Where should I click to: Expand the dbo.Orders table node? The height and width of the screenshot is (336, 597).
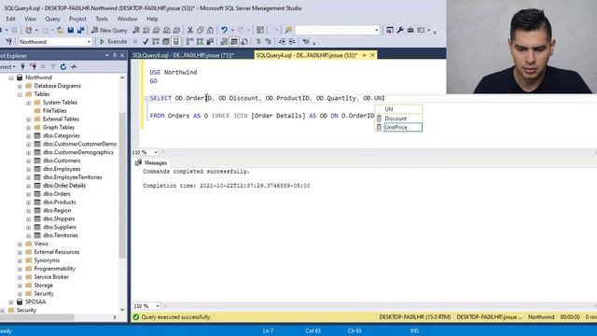coord(29,194)
